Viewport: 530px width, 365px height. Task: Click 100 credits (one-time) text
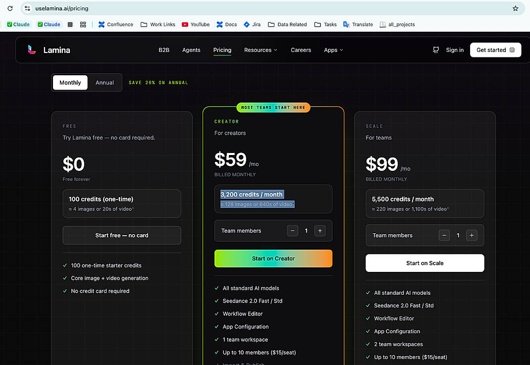(101, 199)
